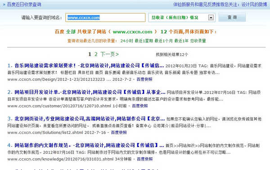
Task: Click the 请输入要查询的域名 label
Action: pyautogui.click(x=41, y=18)
